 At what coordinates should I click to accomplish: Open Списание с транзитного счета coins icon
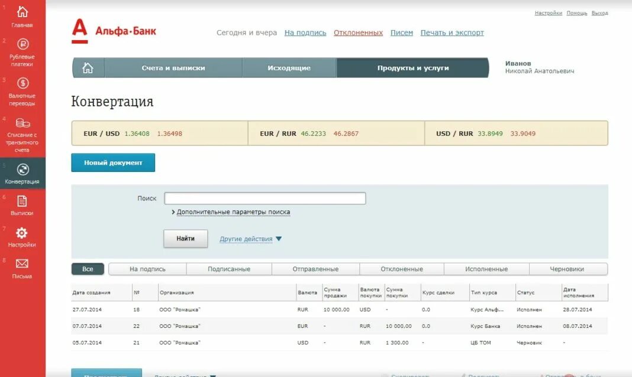22,123
